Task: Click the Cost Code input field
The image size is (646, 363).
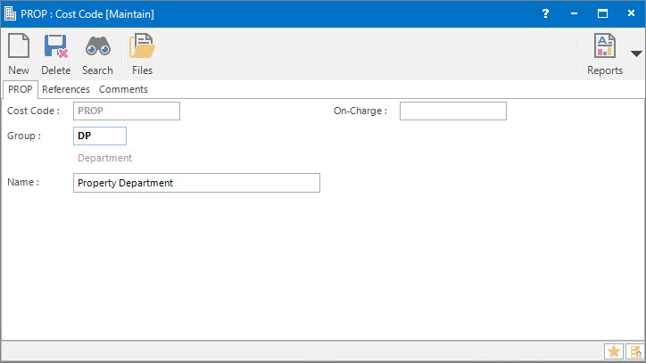Action: (127, 111)
